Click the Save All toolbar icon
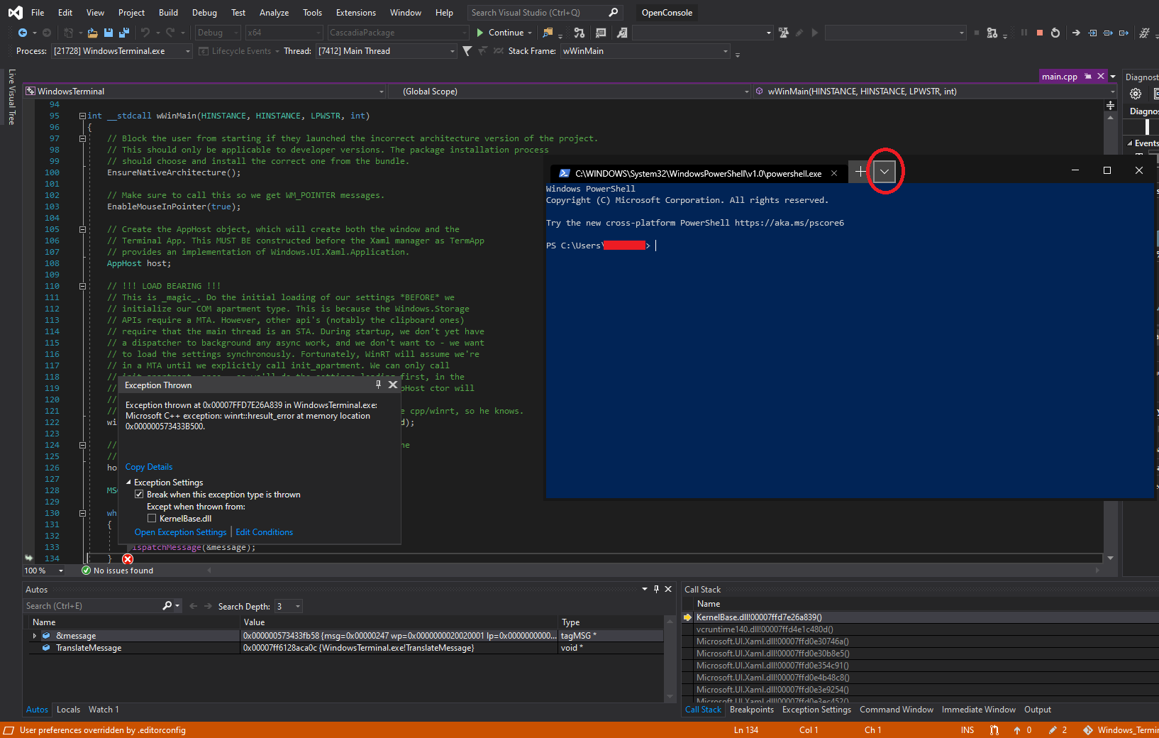This screenshot has width=1159, height=738. tap(123, 32)
